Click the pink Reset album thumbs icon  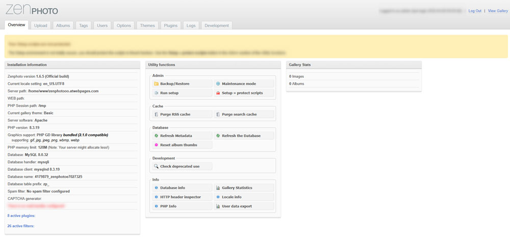click(x=156, y=144)
